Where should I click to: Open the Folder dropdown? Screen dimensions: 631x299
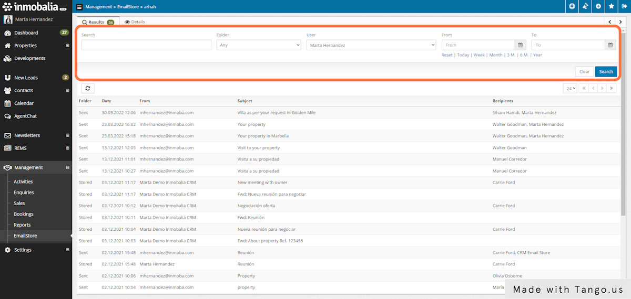[258, 45]
